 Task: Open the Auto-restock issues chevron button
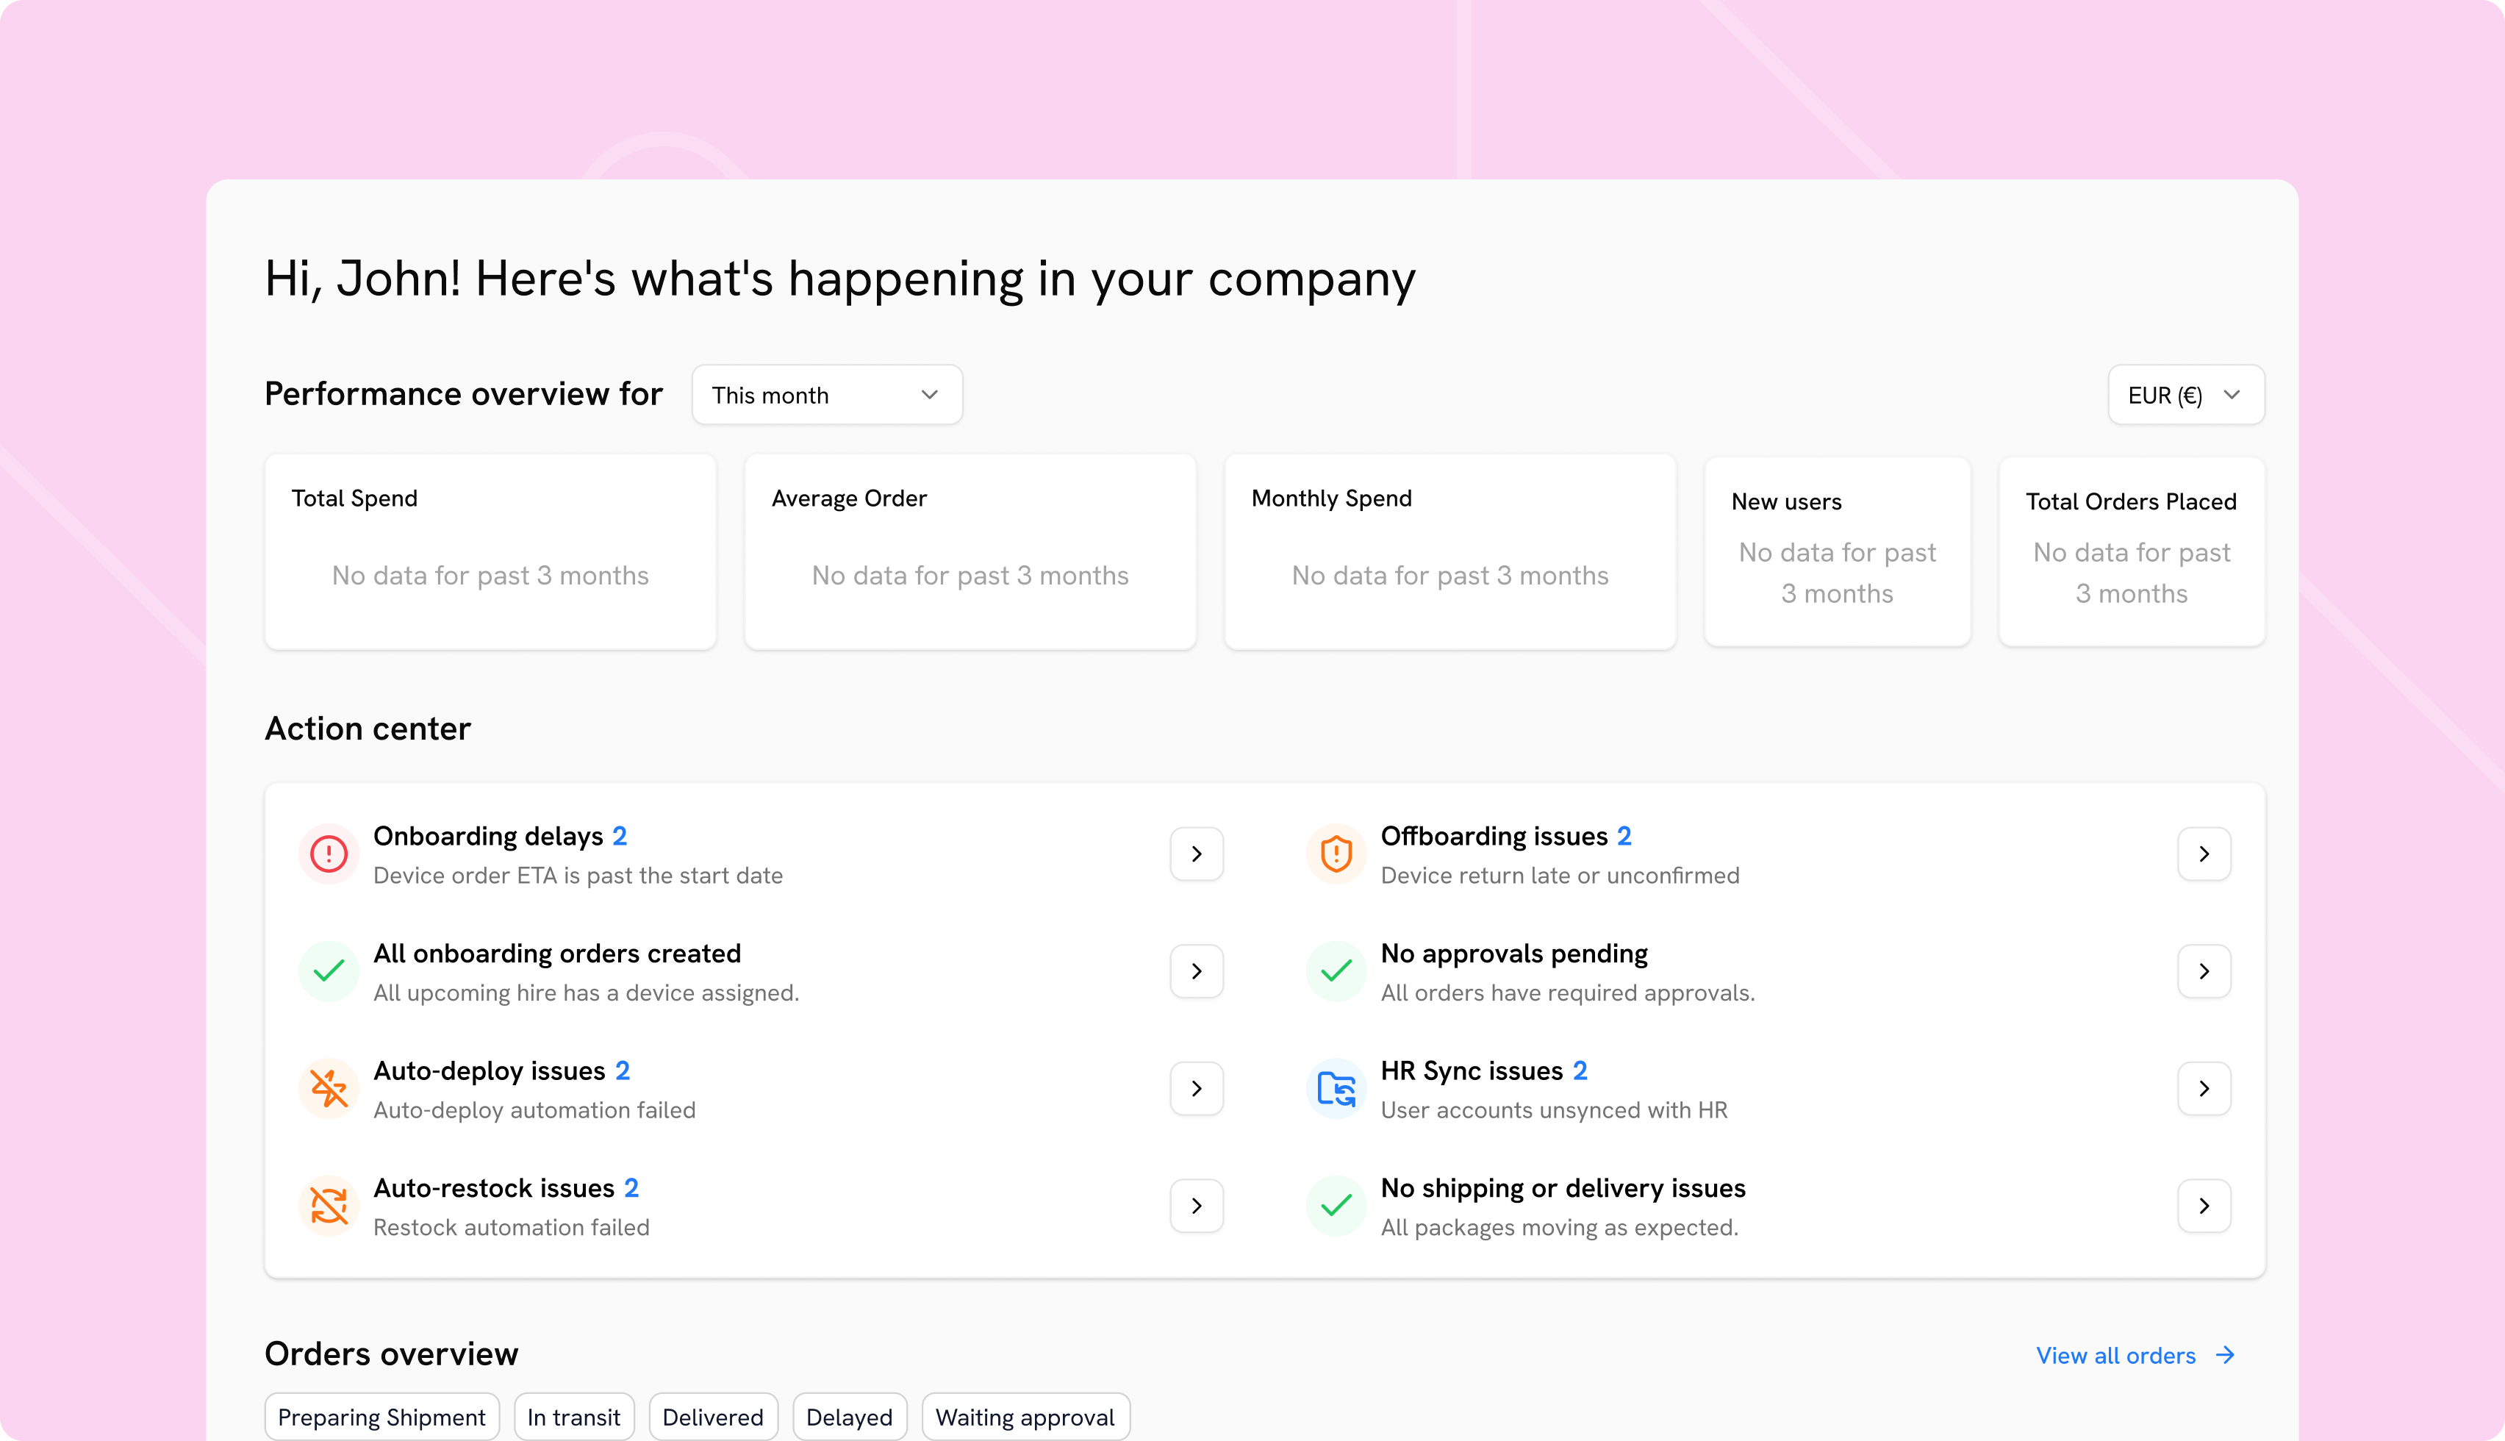(1196, 1206)
